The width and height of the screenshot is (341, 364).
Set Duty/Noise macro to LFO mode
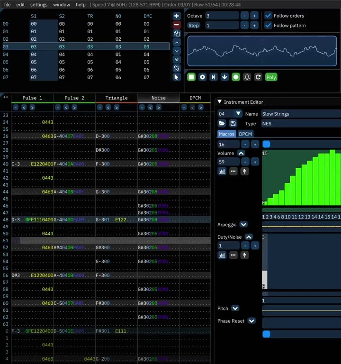pyautogui.click(x=244, y=255)
